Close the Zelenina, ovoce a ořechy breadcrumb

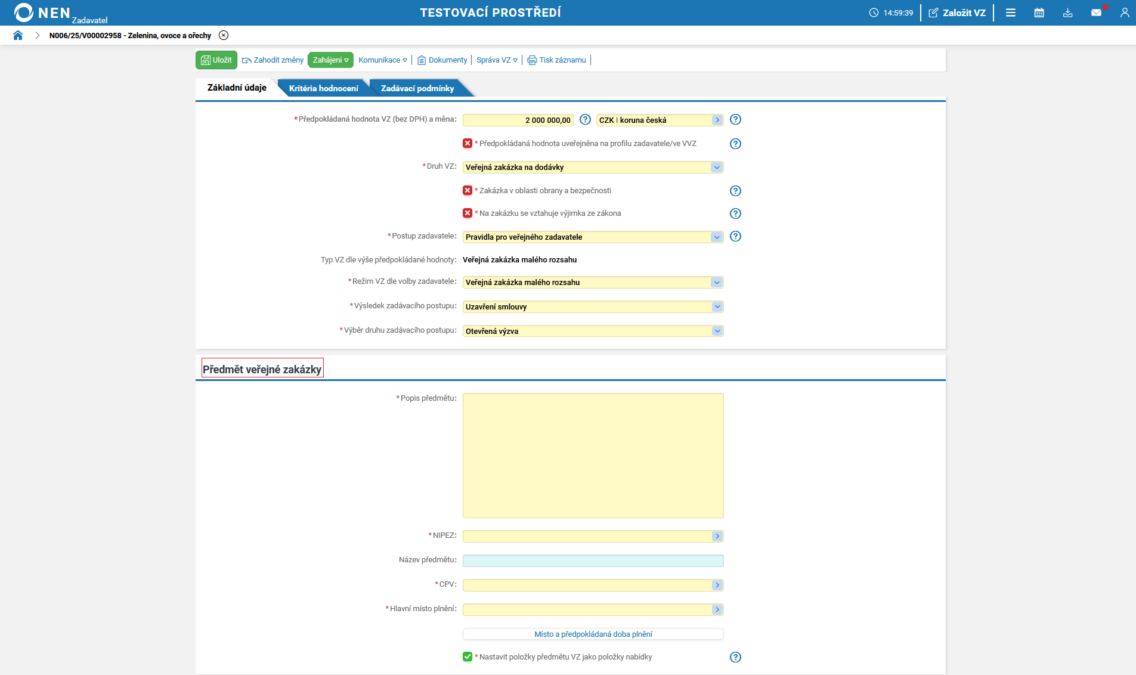click(224, 36)
